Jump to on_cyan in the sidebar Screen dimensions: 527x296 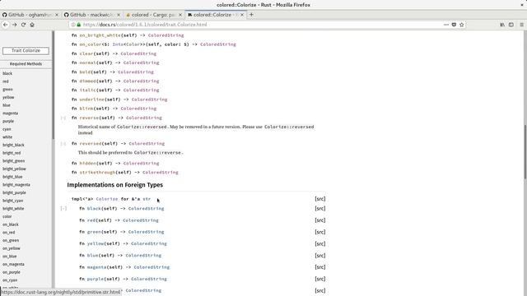10,280
